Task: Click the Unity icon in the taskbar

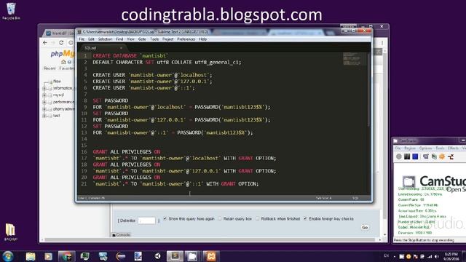Action: (157, 256)
